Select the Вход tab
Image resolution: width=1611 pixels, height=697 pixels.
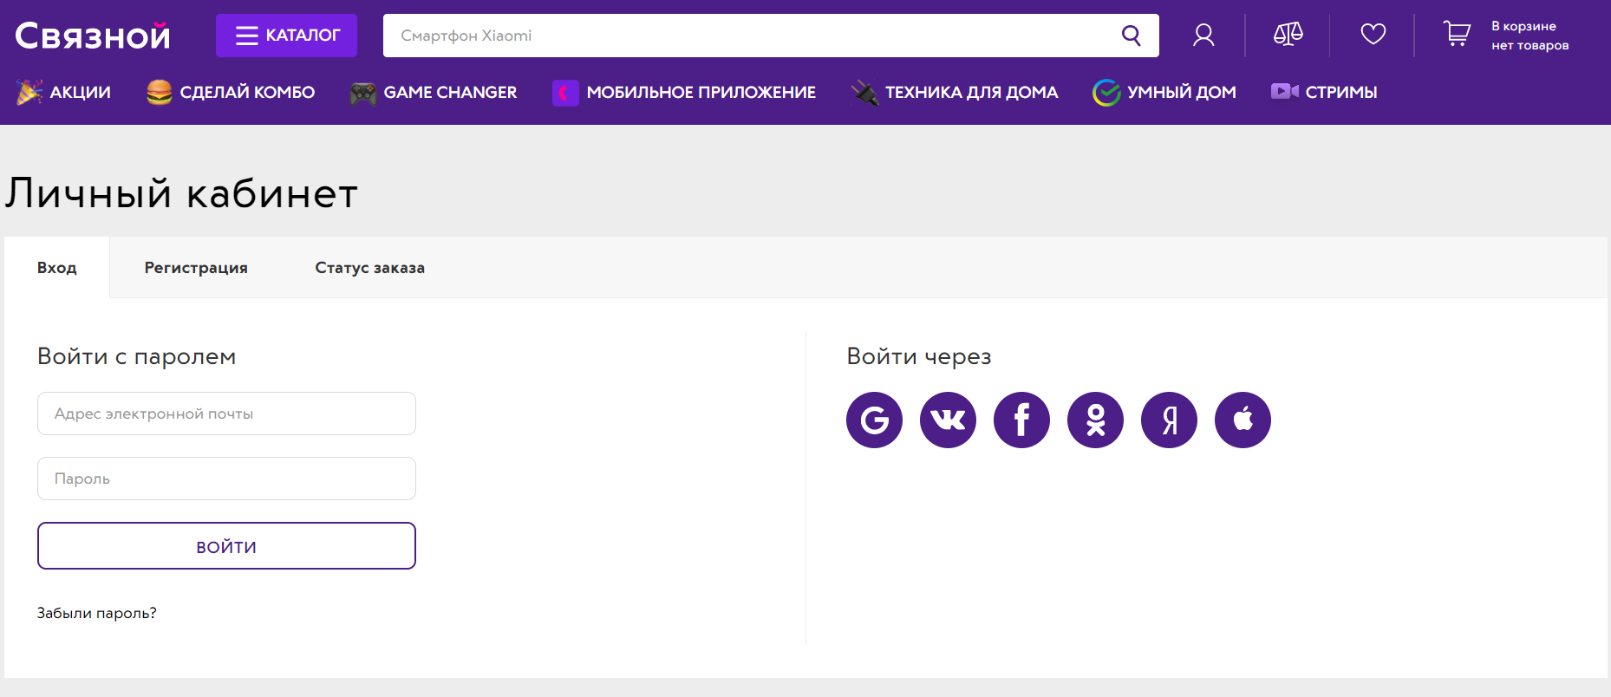tap(57, 268)
